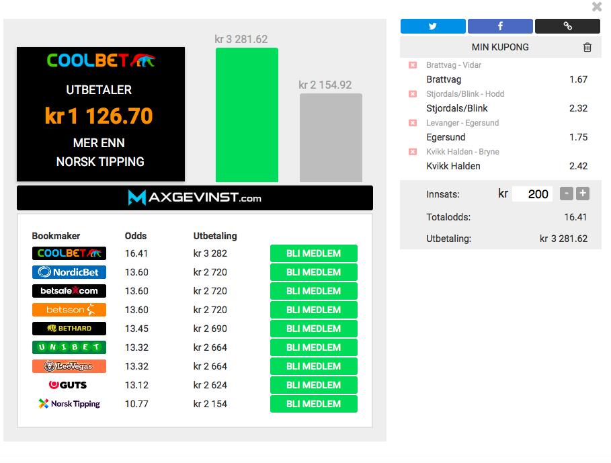Select Brattvag 1.67 coupon pick
This screenshot has width=611, height=463.
pyautogui.click(x=507, y=79)
